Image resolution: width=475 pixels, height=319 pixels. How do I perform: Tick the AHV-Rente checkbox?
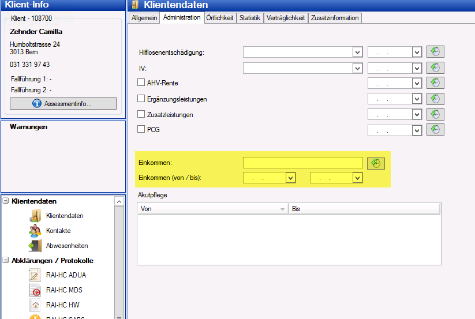click(141, 82)
